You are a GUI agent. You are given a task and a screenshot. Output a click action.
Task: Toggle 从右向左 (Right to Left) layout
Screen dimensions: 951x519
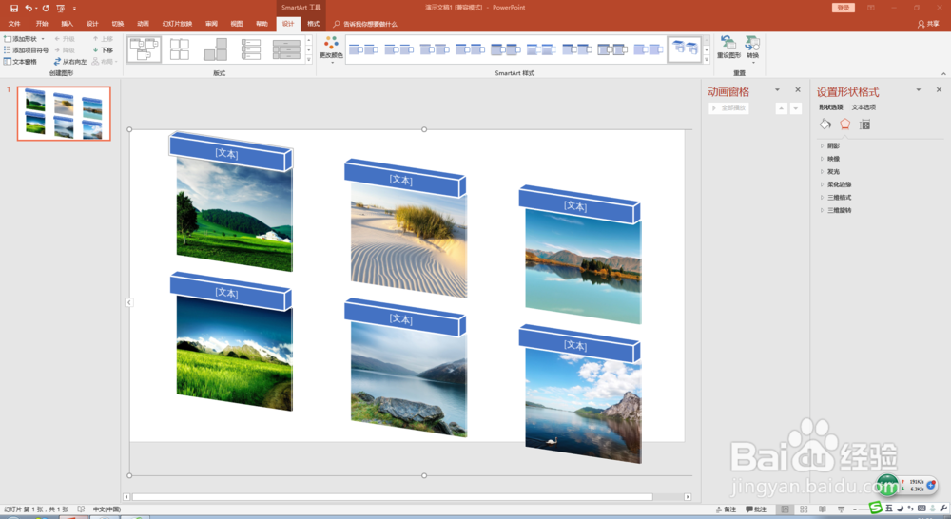(70, 62)
